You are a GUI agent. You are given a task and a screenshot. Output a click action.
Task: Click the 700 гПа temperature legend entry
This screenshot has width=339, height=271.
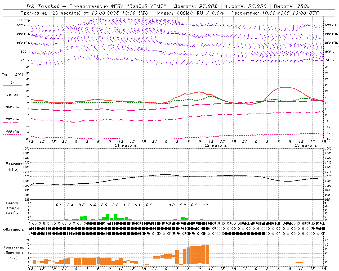12,119
